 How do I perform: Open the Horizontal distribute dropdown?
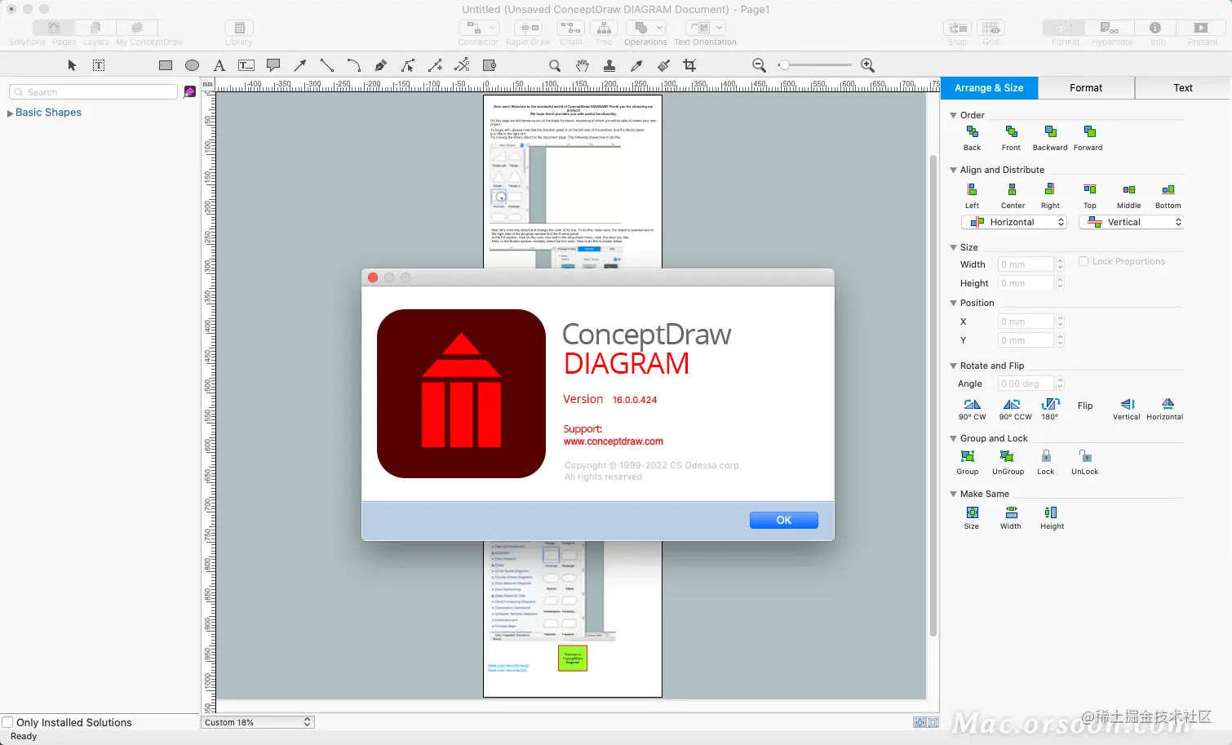(1014, 222)
